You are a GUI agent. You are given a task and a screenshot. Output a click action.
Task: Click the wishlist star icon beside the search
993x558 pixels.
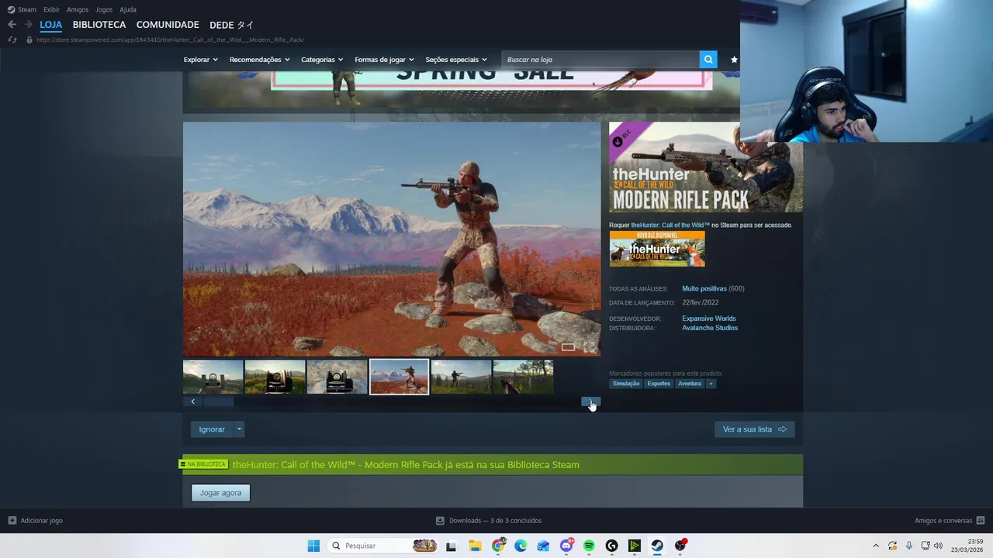[x=734, y=60]
